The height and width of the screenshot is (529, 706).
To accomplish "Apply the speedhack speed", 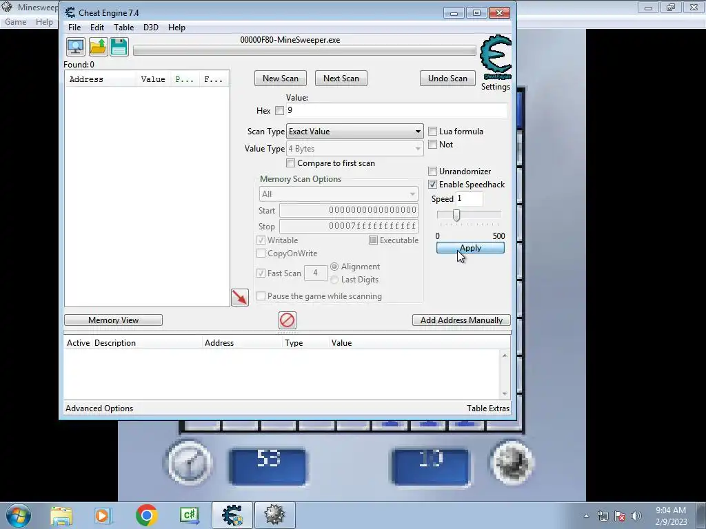I will click(470, 248).
